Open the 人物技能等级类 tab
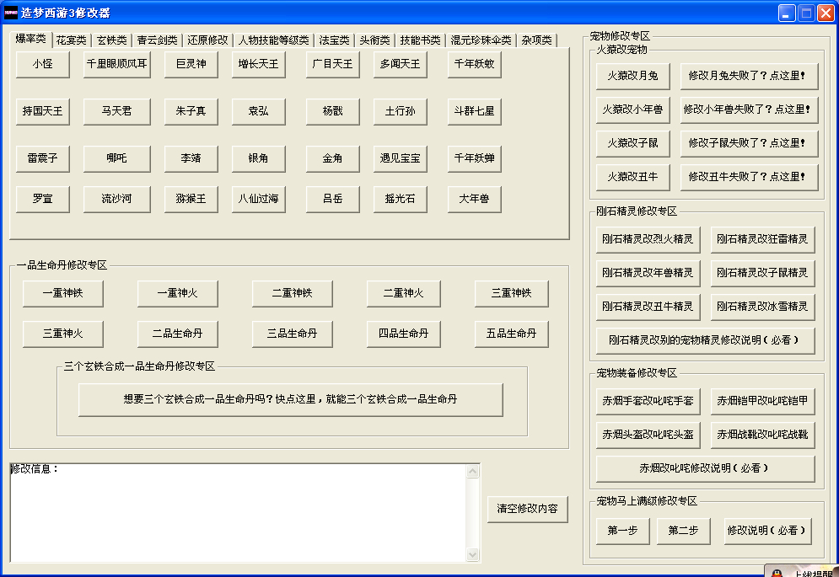 [x=273, y=40]
